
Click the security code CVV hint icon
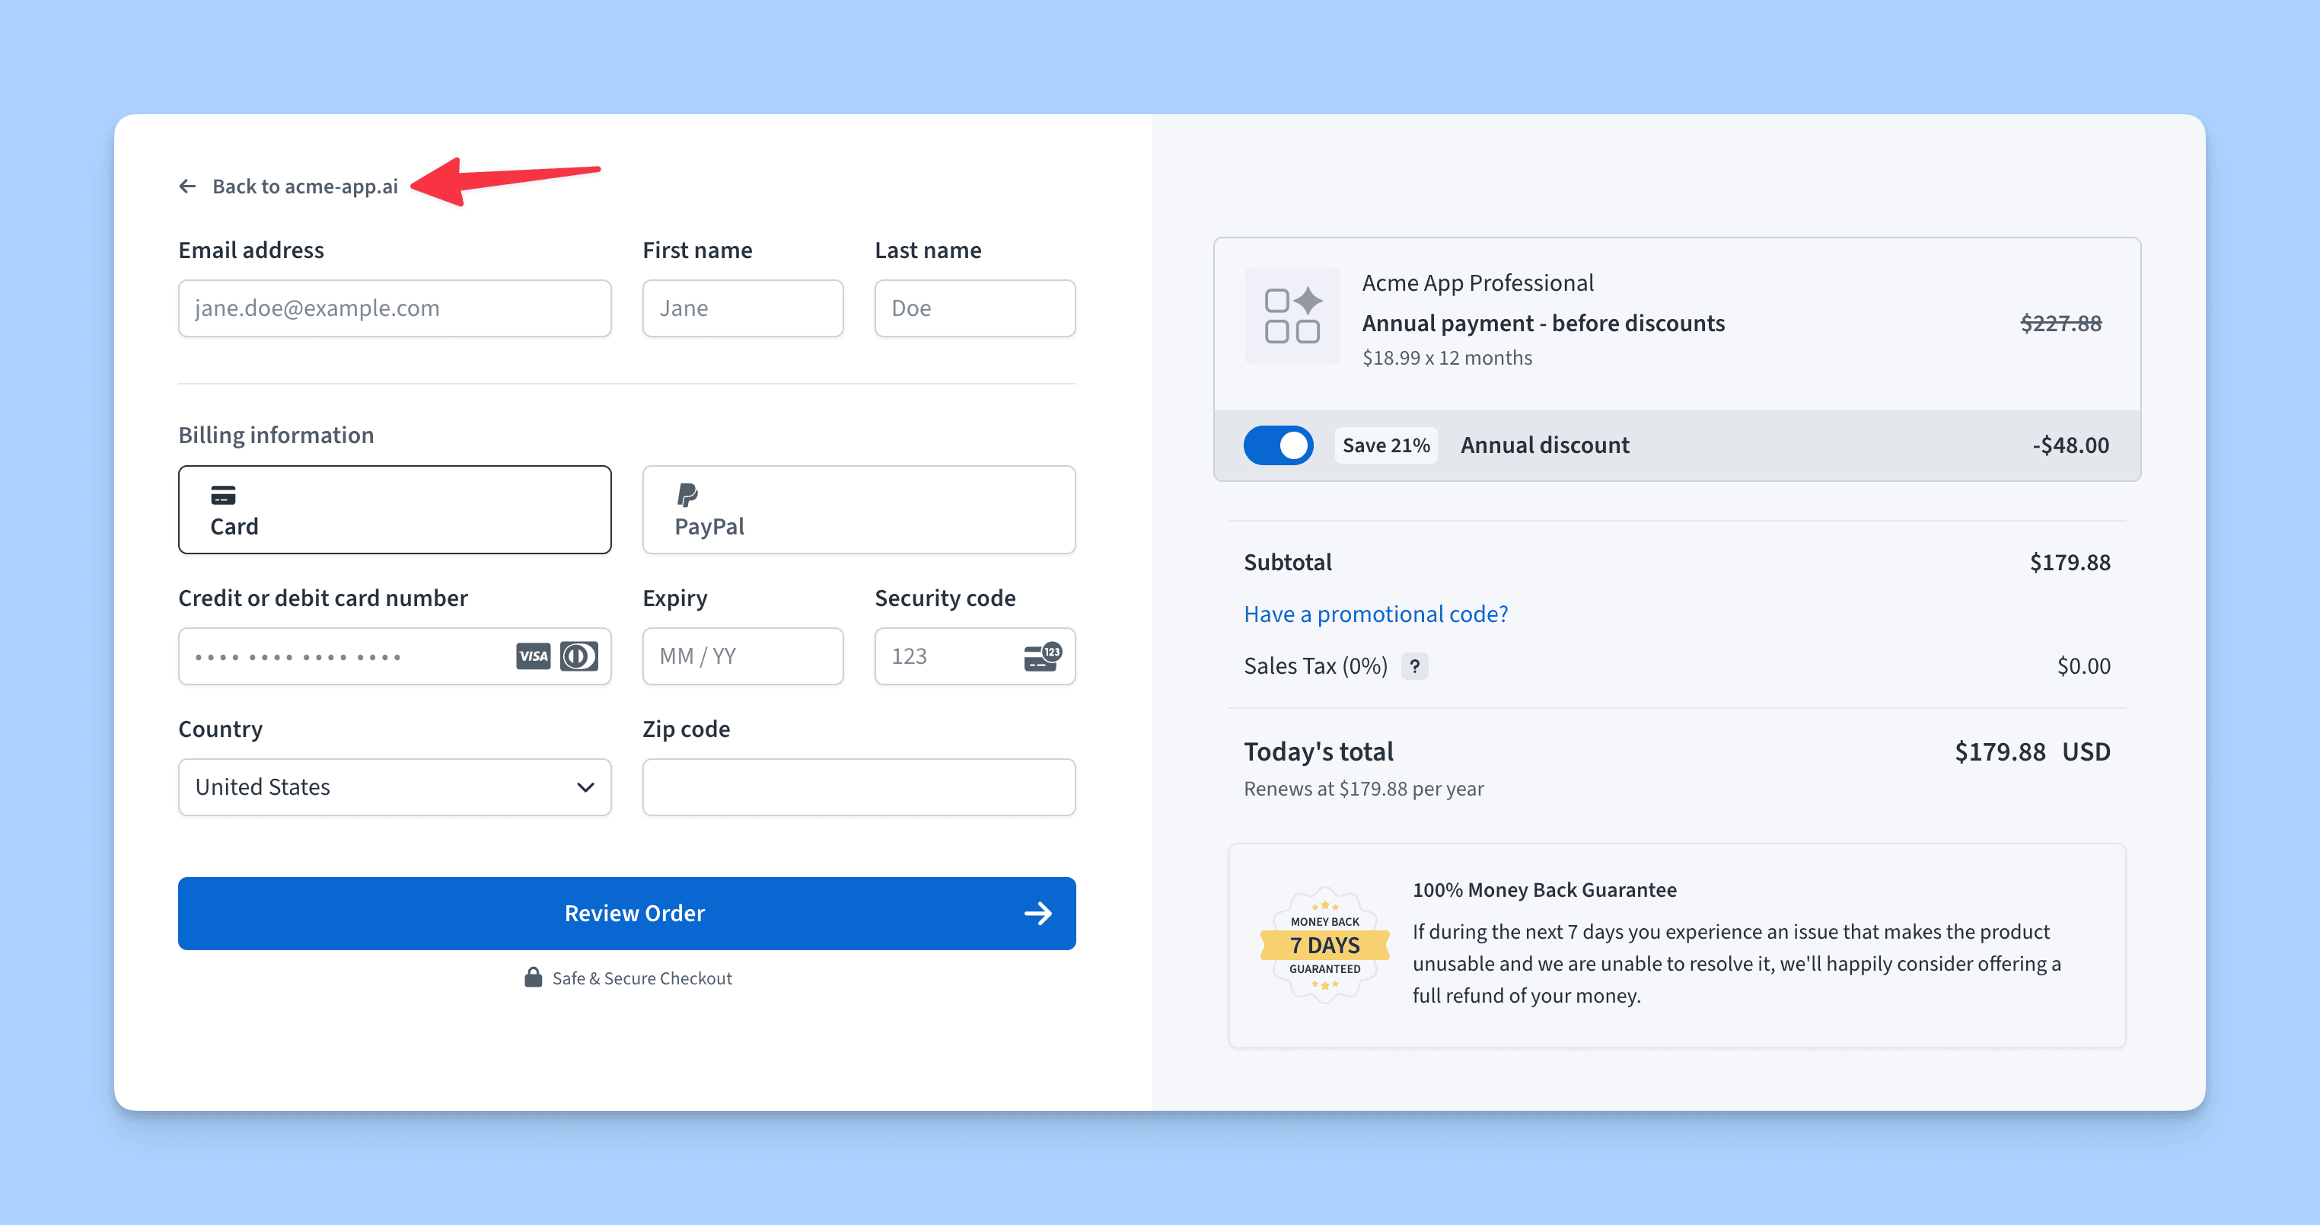coord(1043,656)
